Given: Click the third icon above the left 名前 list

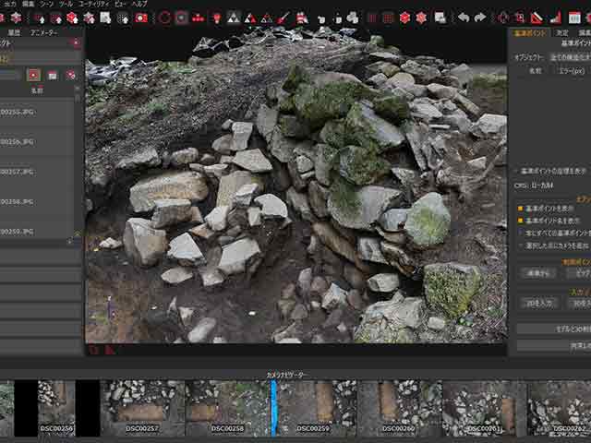Looking at the screenshot, I should click(x=70, y=75).
